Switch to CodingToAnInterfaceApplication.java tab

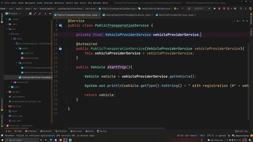[128, 15]
